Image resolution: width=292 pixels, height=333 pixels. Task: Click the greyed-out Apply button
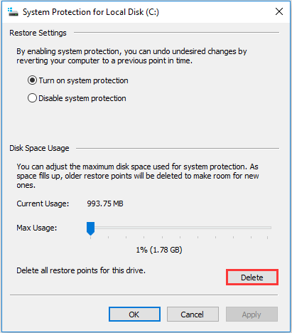tap(252, 314)
